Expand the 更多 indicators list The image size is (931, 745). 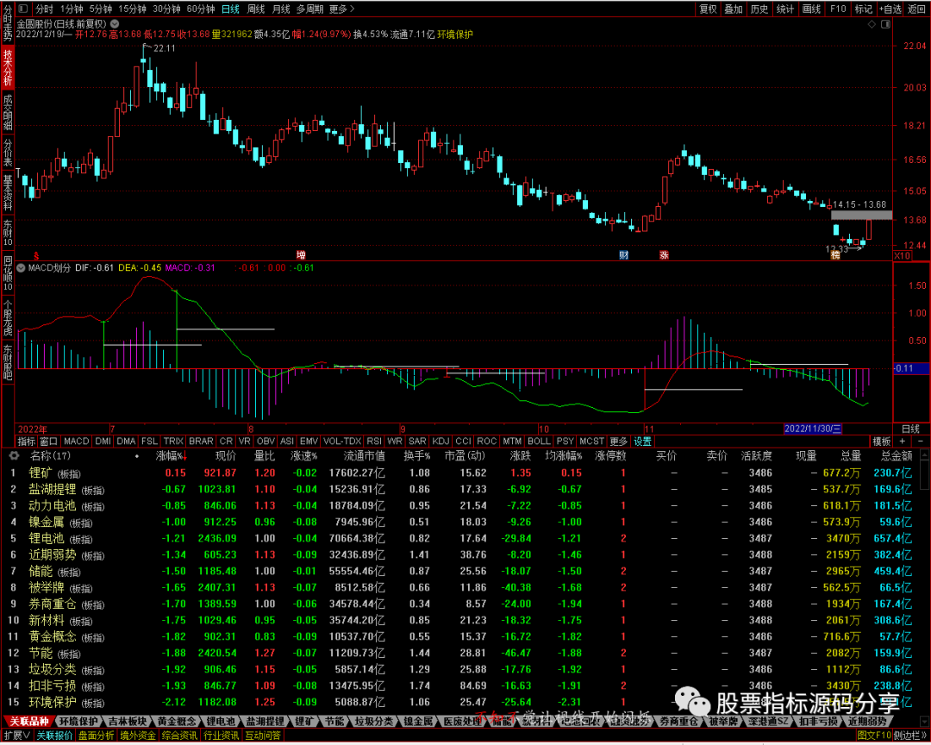619,441
